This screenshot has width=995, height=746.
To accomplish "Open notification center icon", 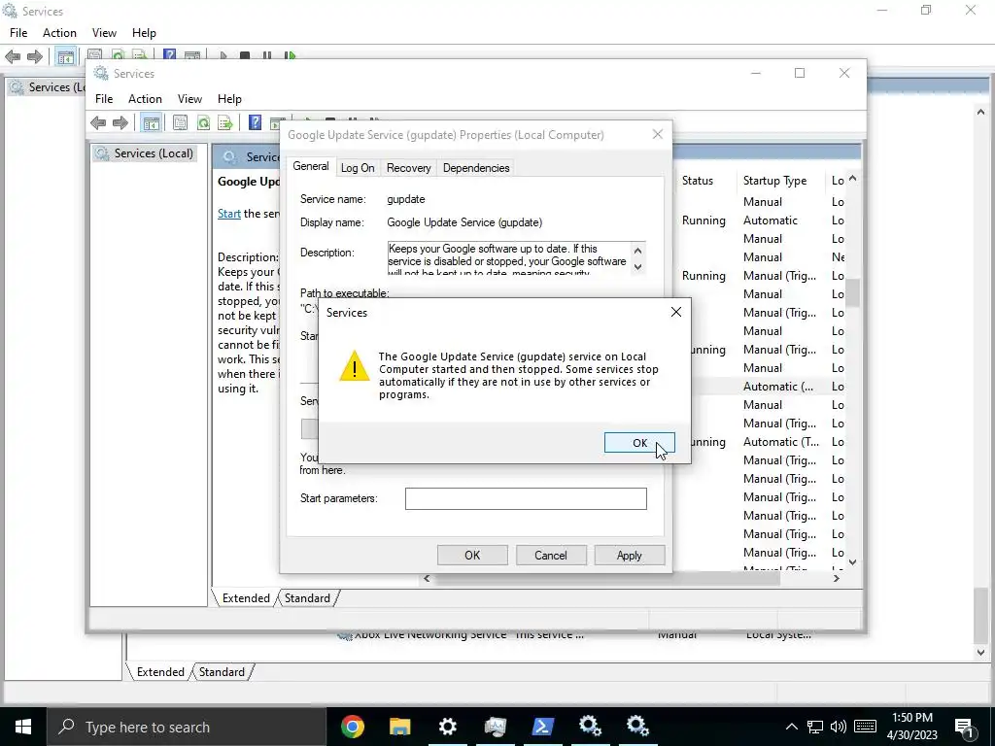I will point(964,728).
